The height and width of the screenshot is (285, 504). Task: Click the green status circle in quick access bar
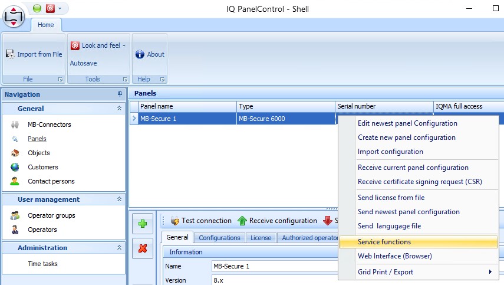[x=37, y=8]
